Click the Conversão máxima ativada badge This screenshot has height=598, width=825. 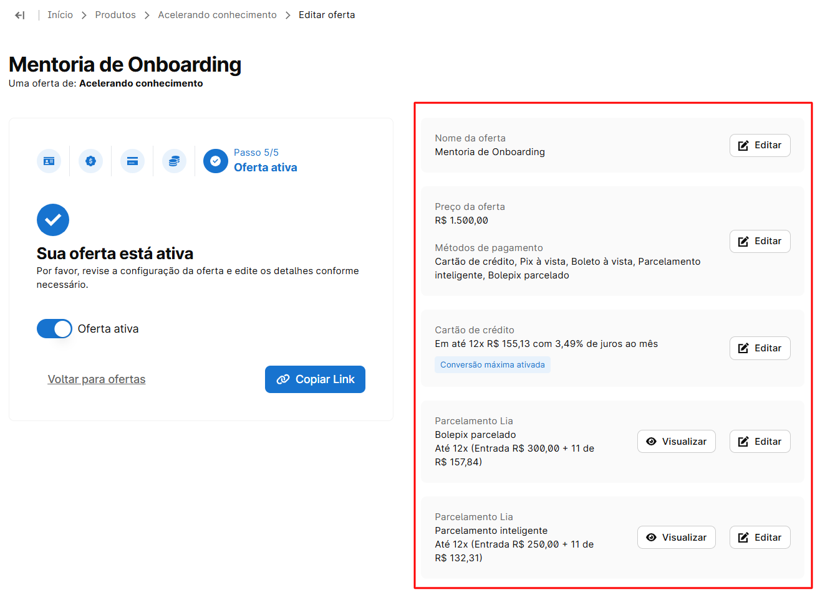(492, 365)
